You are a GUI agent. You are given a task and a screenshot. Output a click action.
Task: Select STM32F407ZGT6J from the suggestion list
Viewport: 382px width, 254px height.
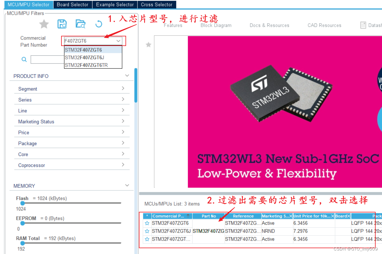click(93, 58)
